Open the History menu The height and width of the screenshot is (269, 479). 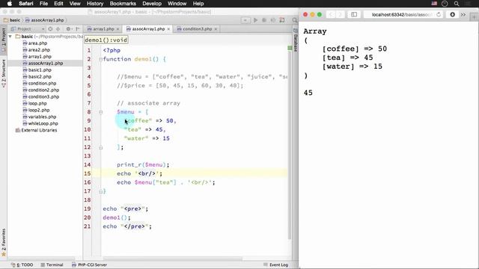(95, 4)
